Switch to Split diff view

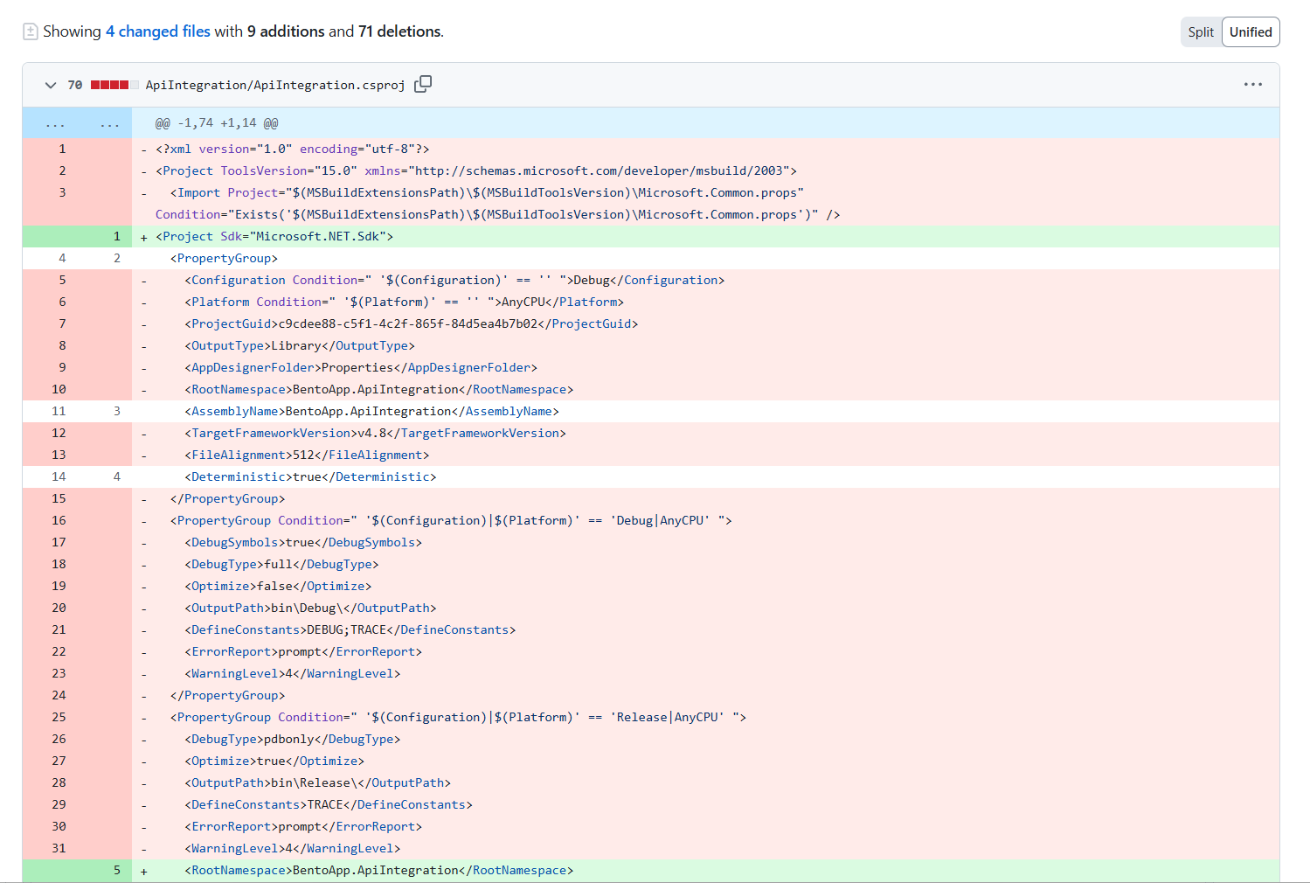click(x=1201, y=32)
